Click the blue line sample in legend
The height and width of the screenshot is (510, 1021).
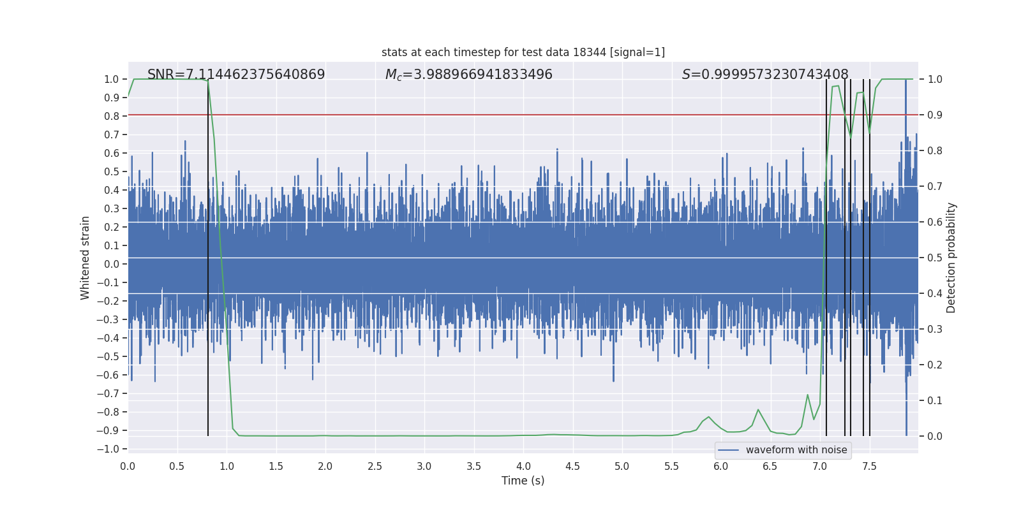(728, 450)
